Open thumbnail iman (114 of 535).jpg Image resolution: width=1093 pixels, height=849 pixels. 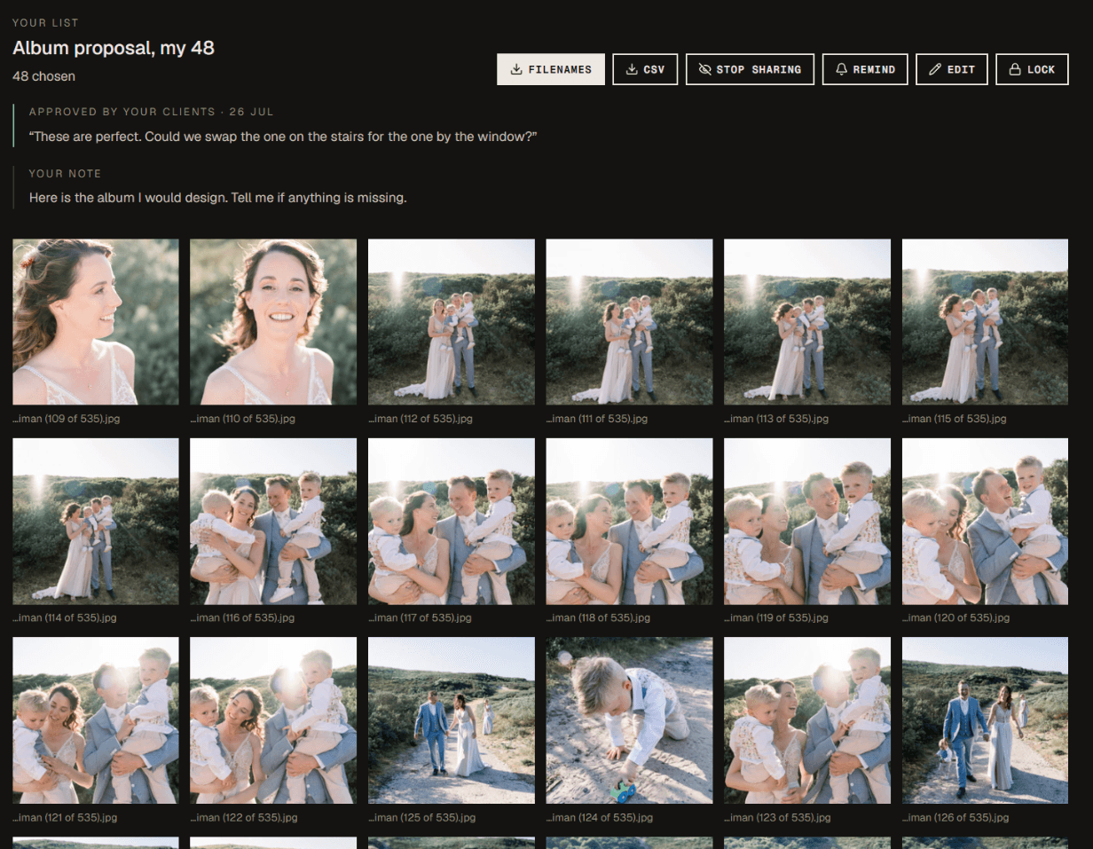(96, 522)
